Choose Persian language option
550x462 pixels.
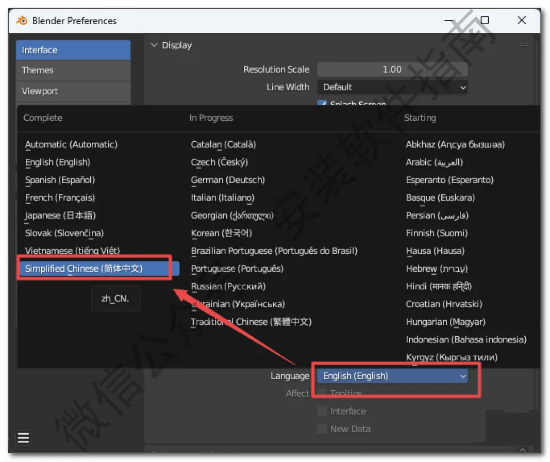pyautogui.click(x=437, y=216)
